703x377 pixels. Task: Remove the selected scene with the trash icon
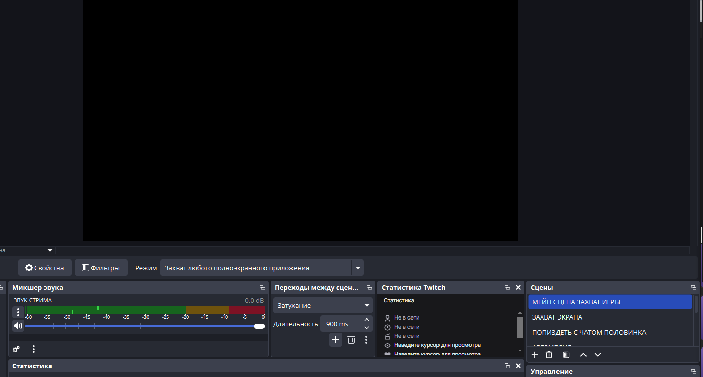(x=549, y=355)
